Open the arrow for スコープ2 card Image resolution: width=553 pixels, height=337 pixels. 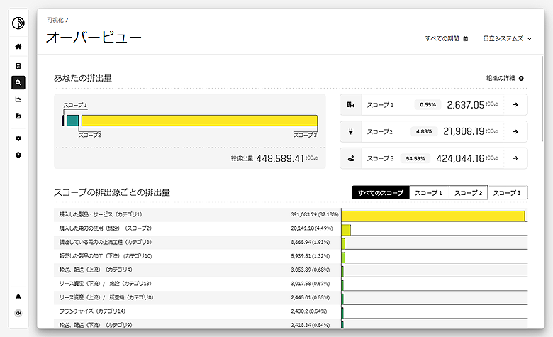click(x=515, y=132)
